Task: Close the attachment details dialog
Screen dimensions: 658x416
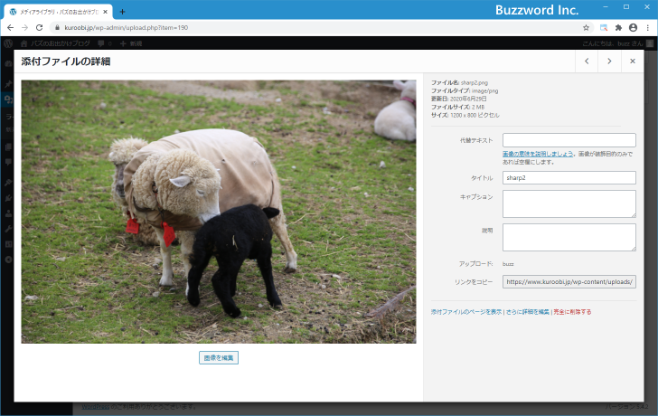Action: (632, 61)
